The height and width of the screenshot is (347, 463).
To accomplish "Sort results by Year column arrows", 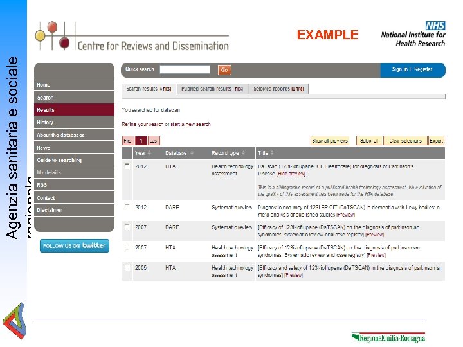I will coord(149,153).
